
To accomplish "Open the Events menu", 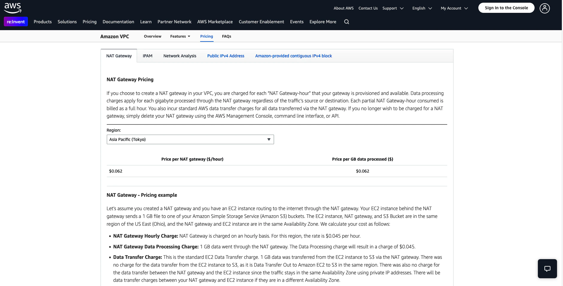I will coord(297,22).
